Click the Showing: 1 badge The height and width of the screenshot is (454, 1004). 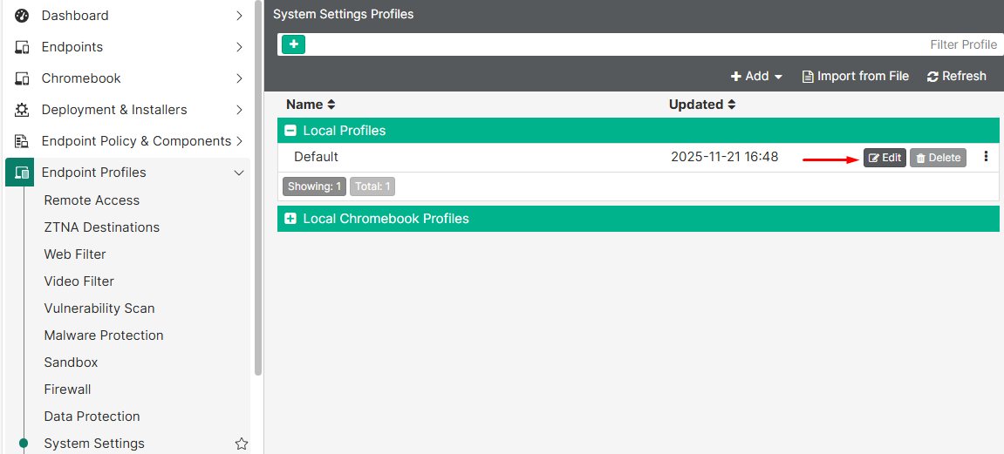tap(314, 186)
